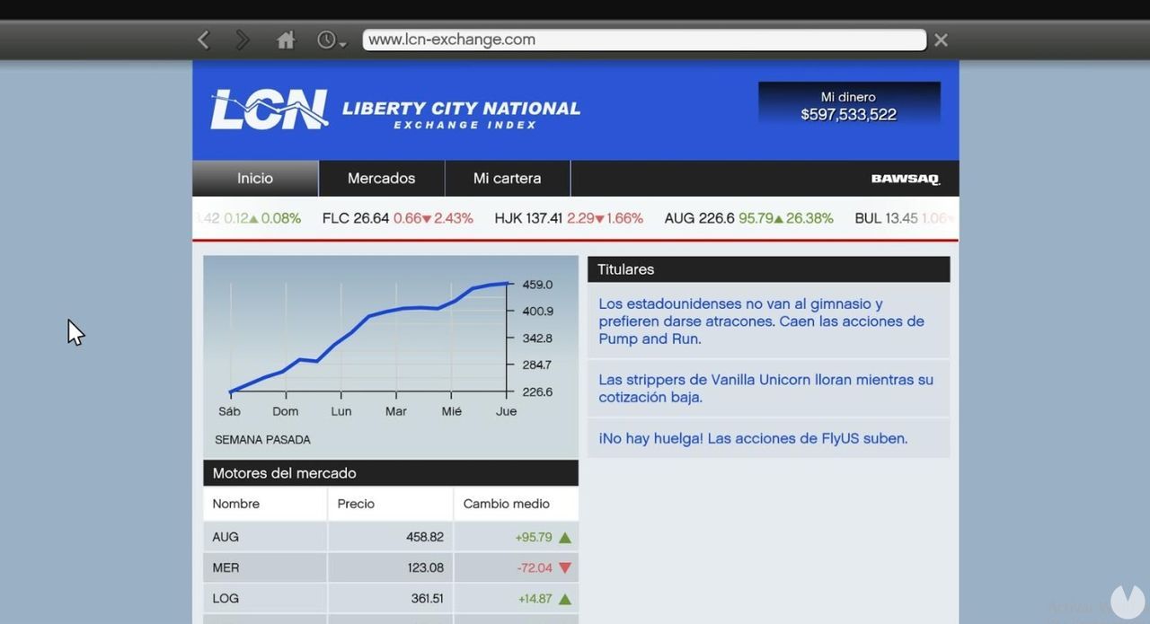The height and width of the screenshot is (624, 1150).
Task: Go back with the browser back arrow
Action: (x=203, y=40)
